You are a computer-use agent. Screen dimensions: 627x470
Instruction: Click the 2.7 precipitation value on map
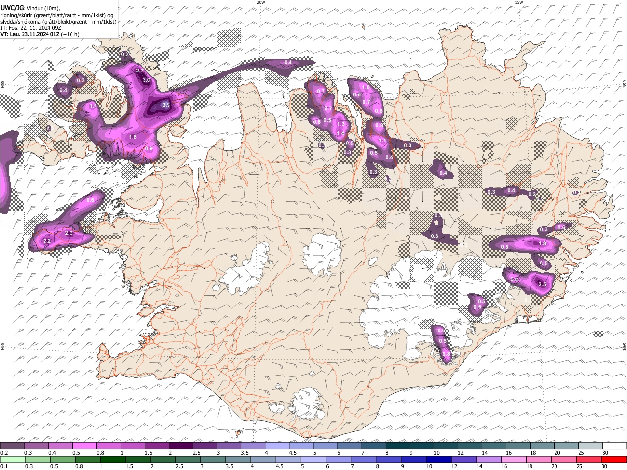pyautogui.click(x=140, y=71)
